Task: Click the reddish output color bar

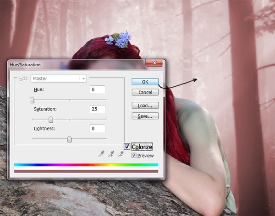Action: 86,171
